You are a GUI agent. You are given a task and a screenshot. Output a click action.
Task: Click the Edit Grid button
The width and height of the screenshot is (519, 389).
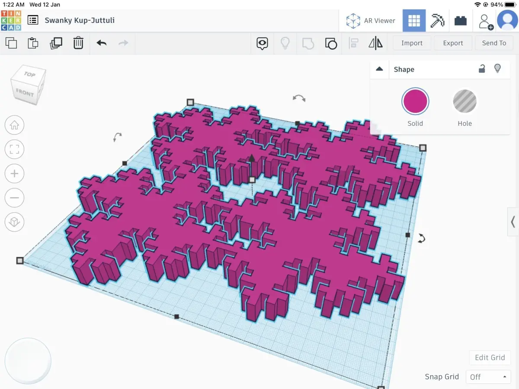click(x=490, y=357)
